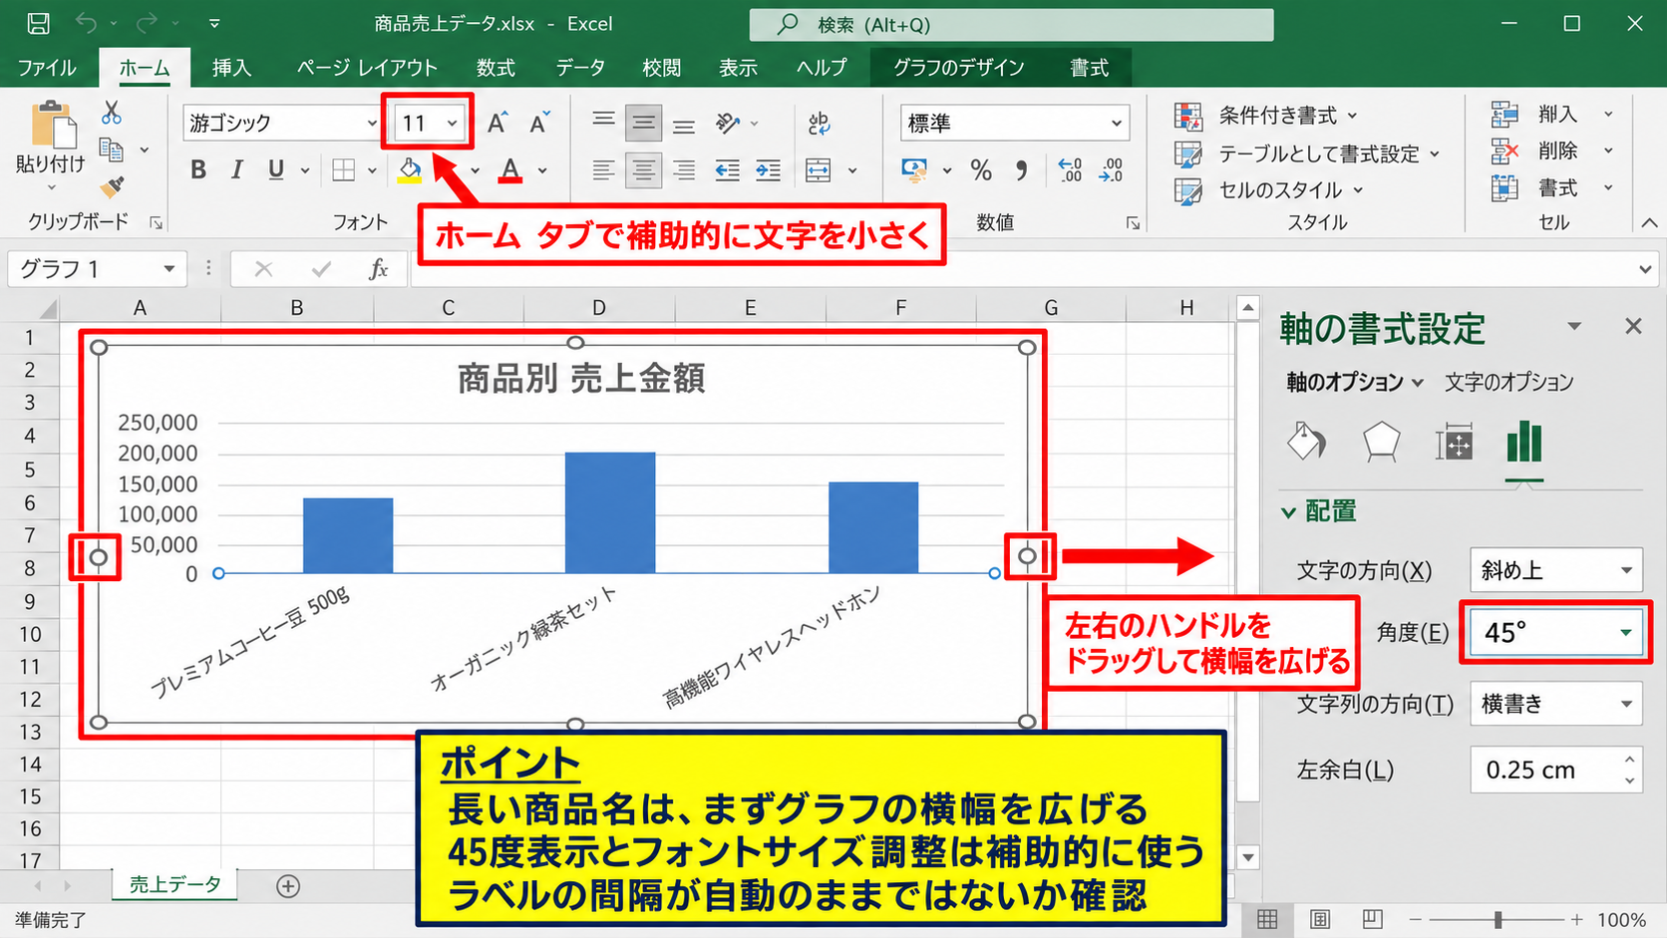Toggle align text left
Screen dimensions: 1667x938
click(x=603, y=170)
